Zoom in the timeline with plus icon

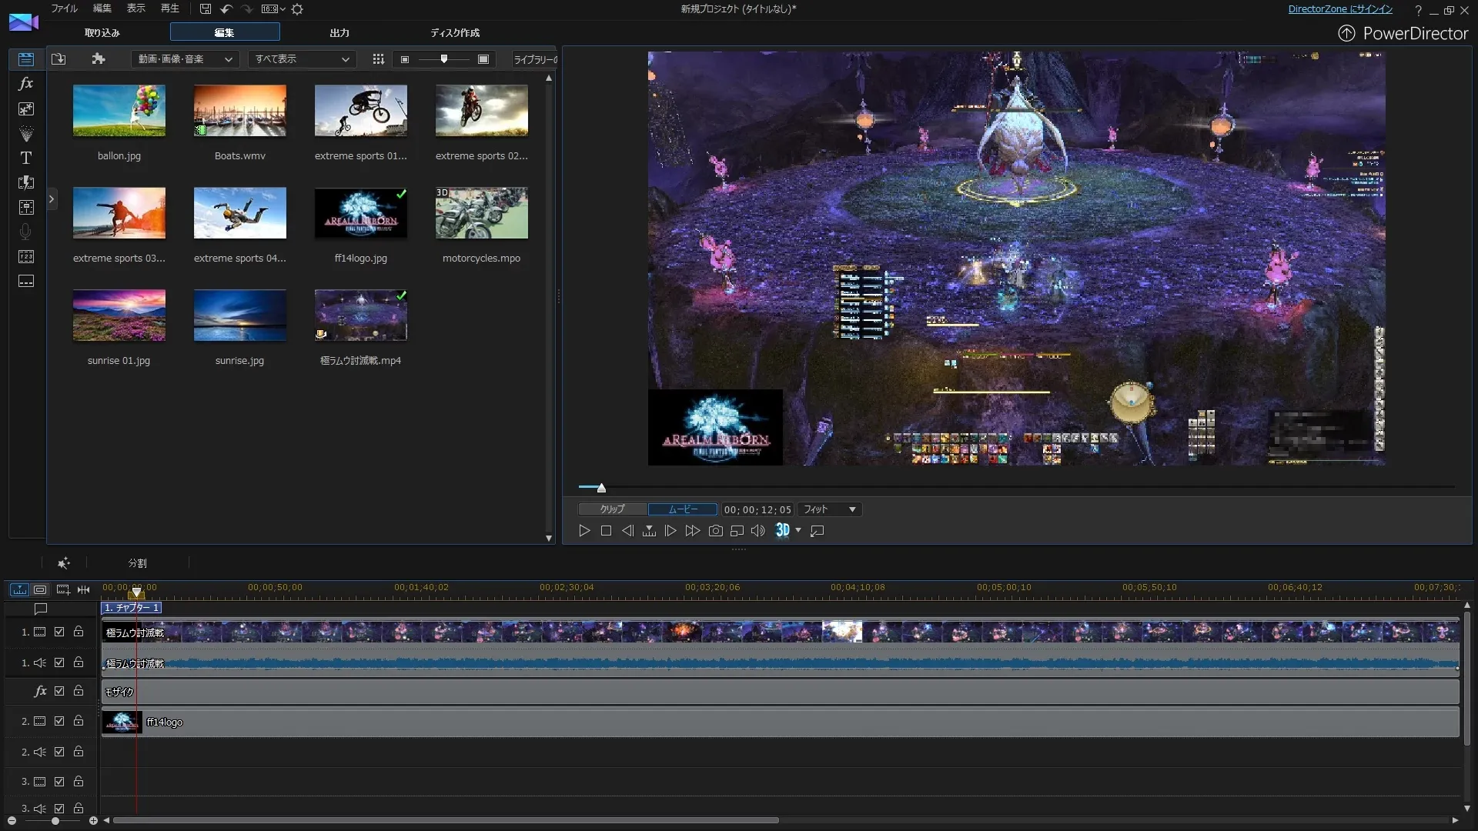tap(93, 821)
